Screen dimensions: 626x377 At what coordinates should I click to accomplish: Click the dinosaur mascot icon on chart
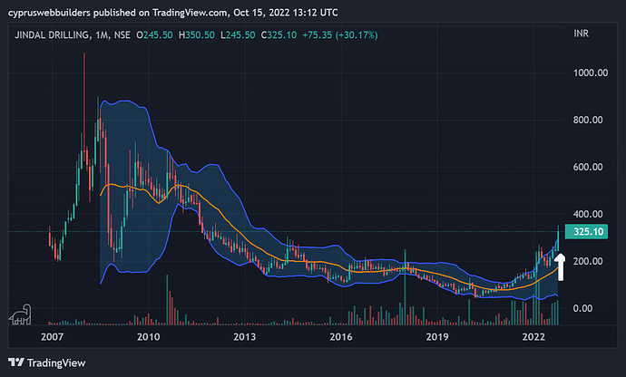point(21,314)
